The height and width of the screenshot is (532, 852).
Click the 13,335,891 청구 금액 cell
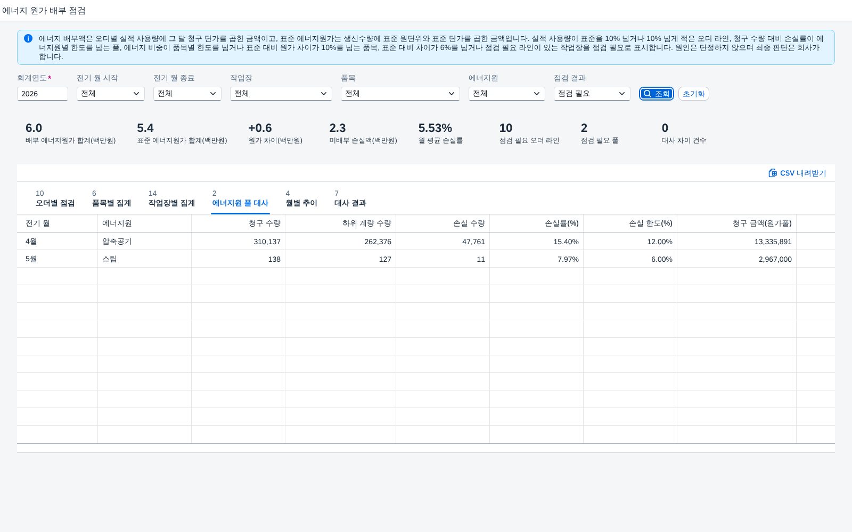pos(737,242)
